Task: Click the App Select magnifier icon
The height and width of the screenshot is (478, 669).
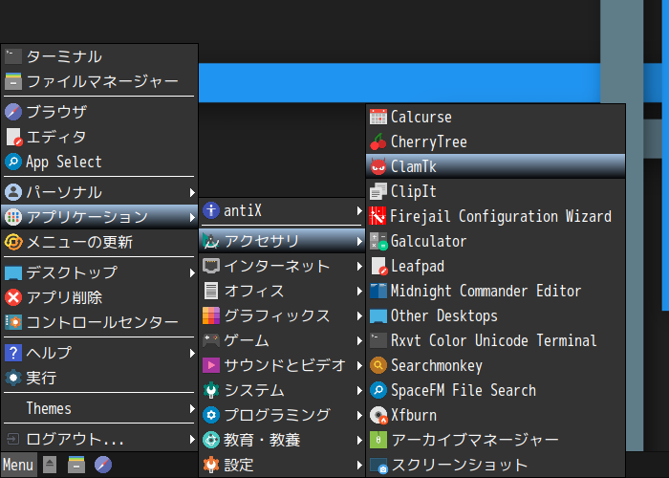Action: click(13, 162)
